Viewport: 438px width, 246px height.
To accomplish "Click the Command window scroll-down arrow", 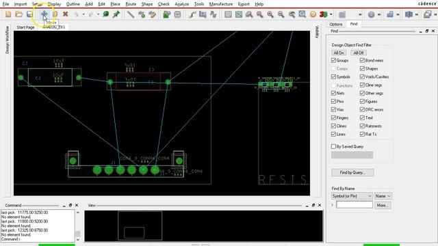I will (x=77, y=240).
